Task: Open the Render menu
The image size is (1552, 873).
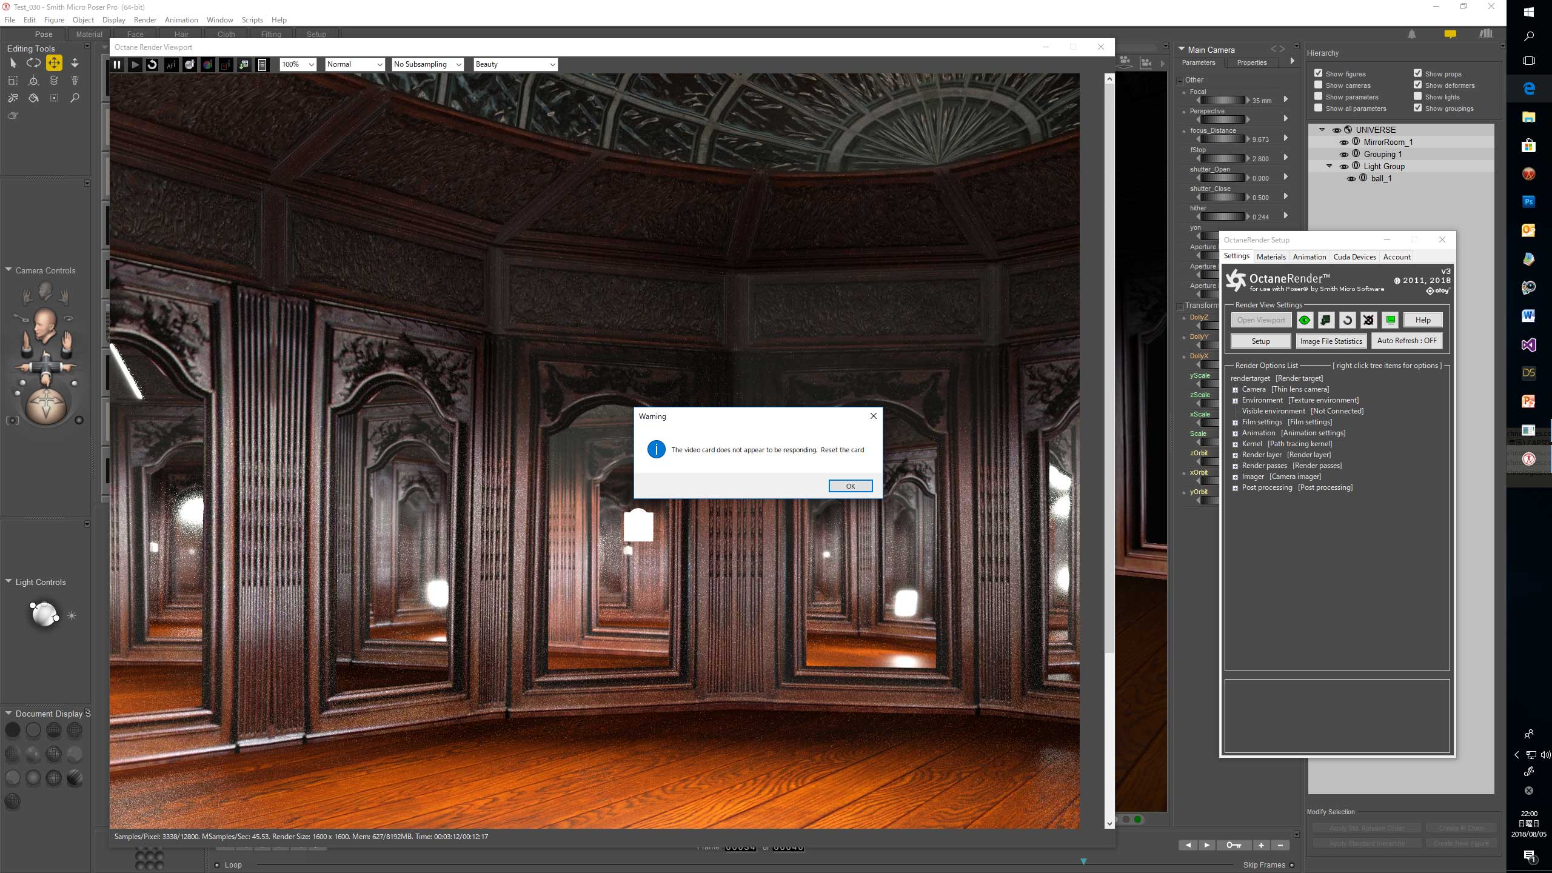Action: [145, 20]
